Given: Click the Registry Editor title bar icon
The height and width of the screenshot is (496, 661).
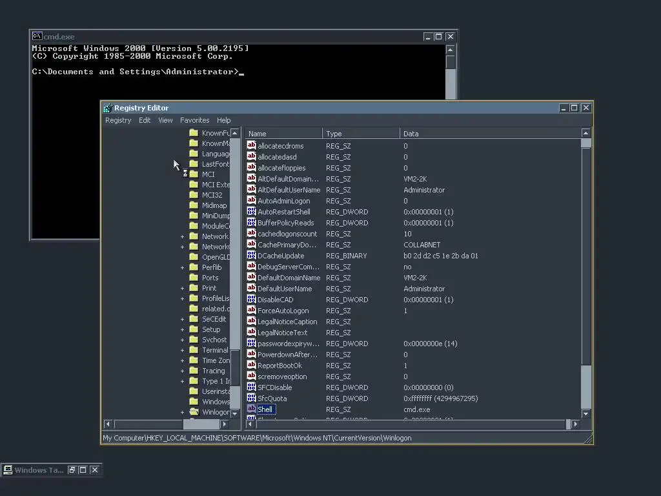Looking at the screenshot, I should (108, 108).
